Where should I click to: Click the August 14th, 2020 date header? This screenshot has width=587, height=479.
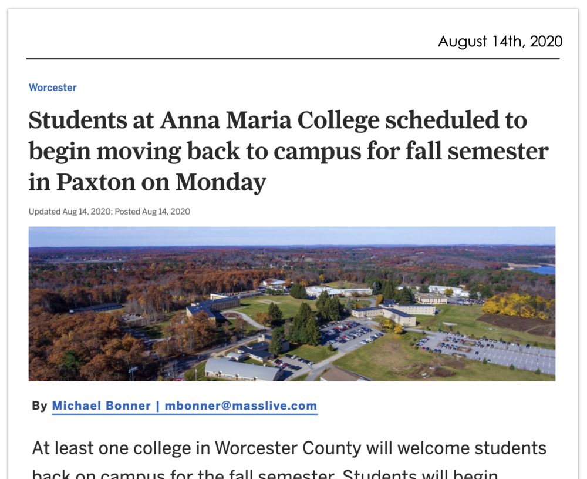[500, 42]
